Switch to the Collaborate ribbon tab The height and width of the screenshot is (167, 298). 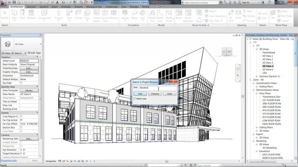point(112,6)
